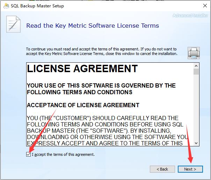Click the 'To continue you must read' instruction text
The image size is (211, 180).
point(102,51)
